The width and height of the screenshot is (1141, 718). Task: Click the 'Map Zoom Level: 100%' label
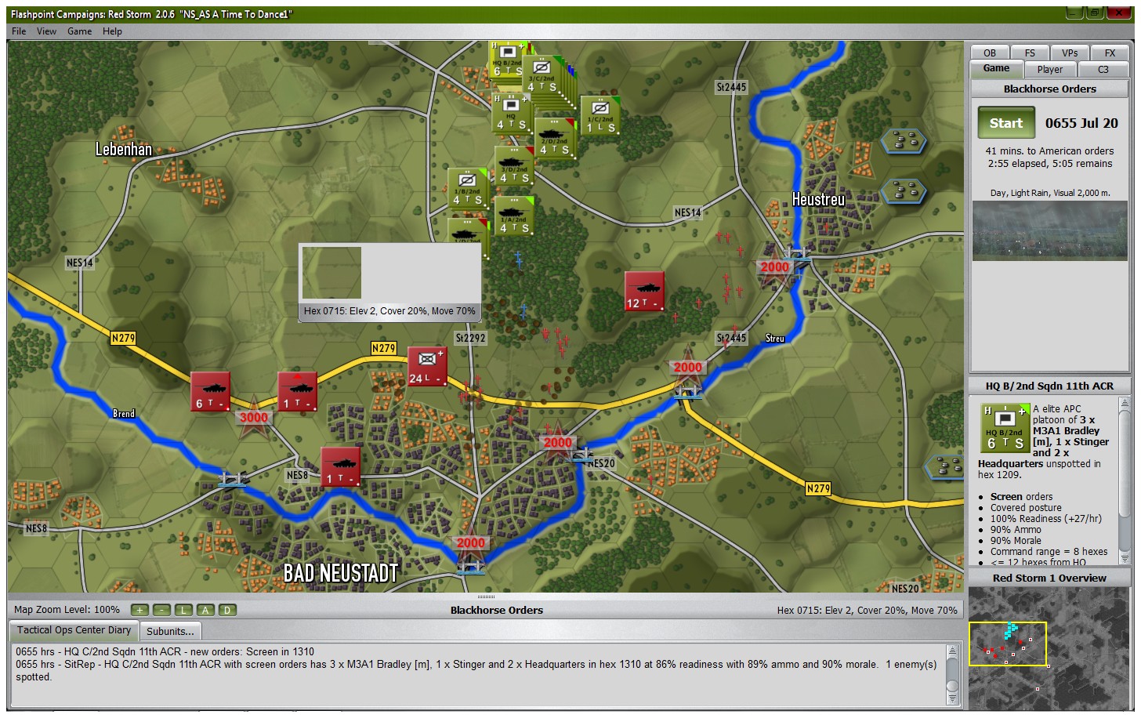click(67, 610)
